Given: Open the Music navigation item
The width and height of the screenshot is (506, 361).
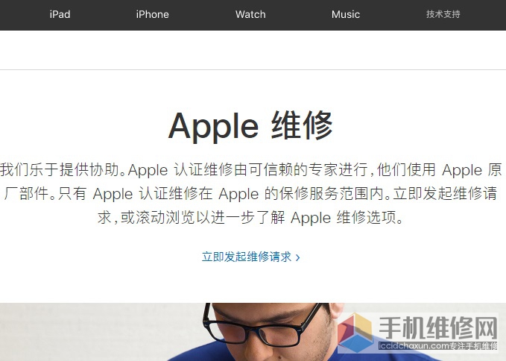Looking at the screenshot, I should (x=346, y=14).
